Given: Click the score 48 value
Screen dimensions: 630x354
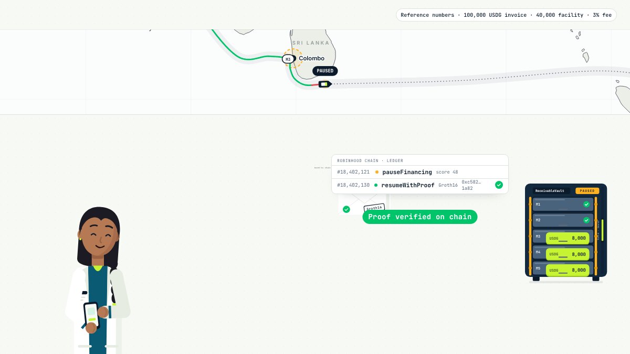Looking at the screenshot, I should 447,172.
